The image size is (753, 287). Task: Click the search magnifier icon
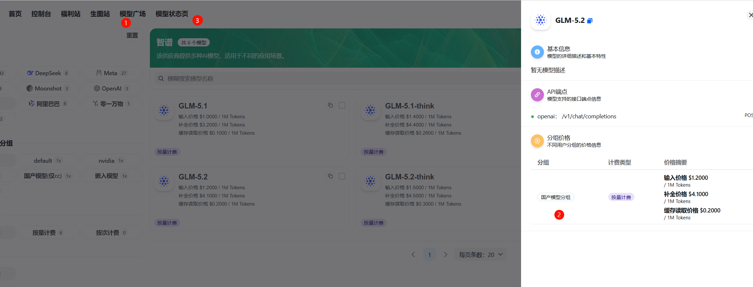[161, 79]
